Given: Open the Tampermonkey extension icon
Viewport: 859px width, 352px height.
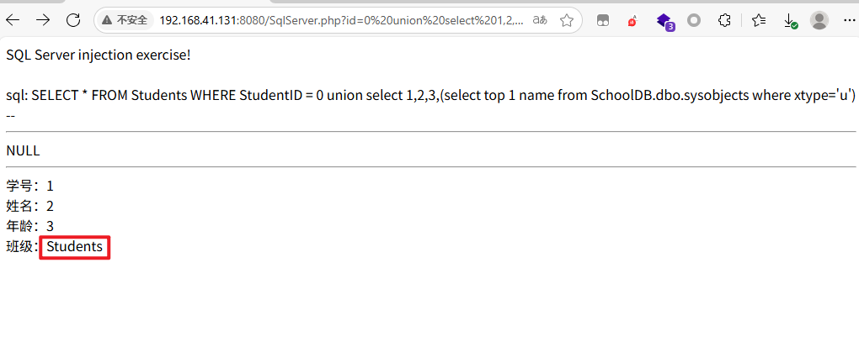Looking at the screenshot, I should tap(603, 21).
